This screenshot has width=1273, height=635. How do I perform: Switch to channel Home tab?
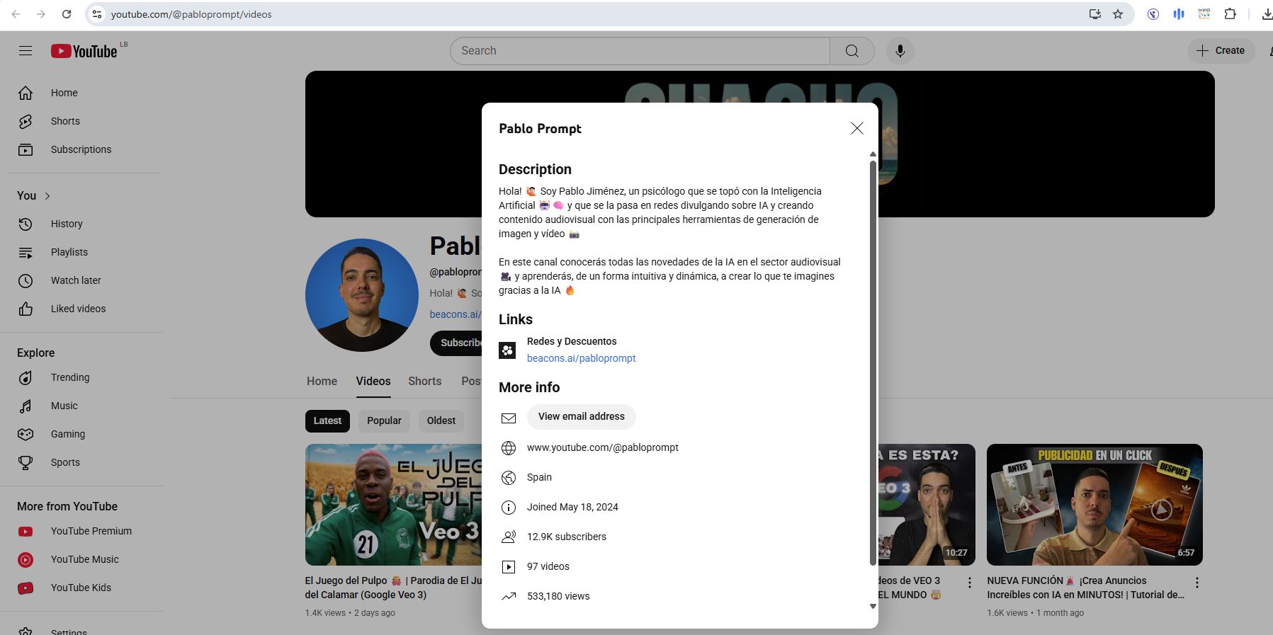(322, 381)
